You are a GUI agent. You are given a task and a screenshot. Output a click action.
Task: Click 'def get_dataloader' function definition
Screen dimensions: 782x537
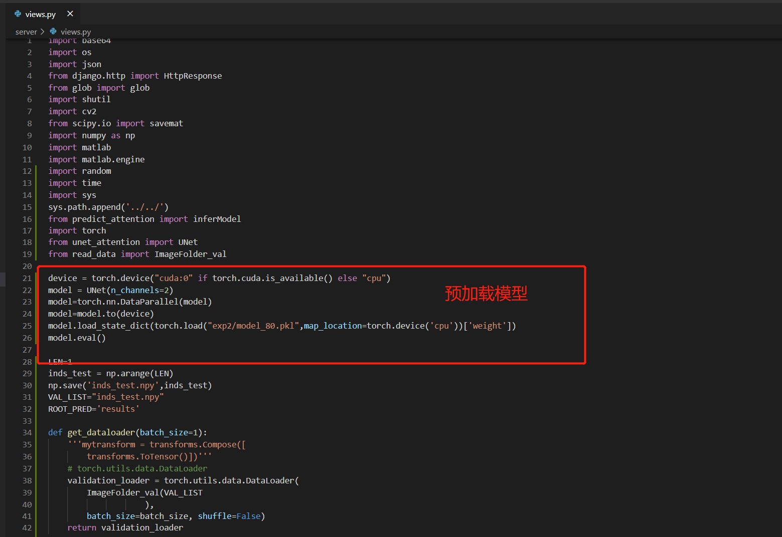127,432
